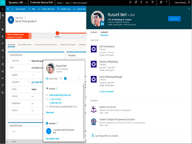
Task: Click the Hopkins College of Engineering logo
Action: [x=93, y=122]
